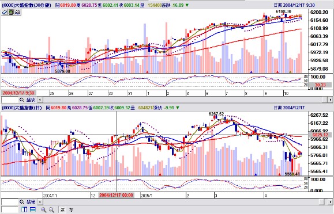
Task: Switch to horizontal split layout icon
Action: (x=32, y=209)
